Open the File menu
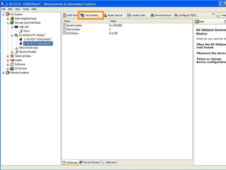Viewport: 226px width, 170px height. (3, 9)
